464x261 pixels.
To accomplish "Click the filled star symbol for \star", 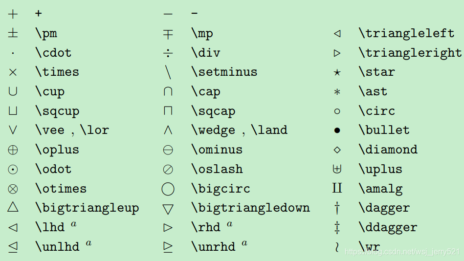I will pos(337,72).
